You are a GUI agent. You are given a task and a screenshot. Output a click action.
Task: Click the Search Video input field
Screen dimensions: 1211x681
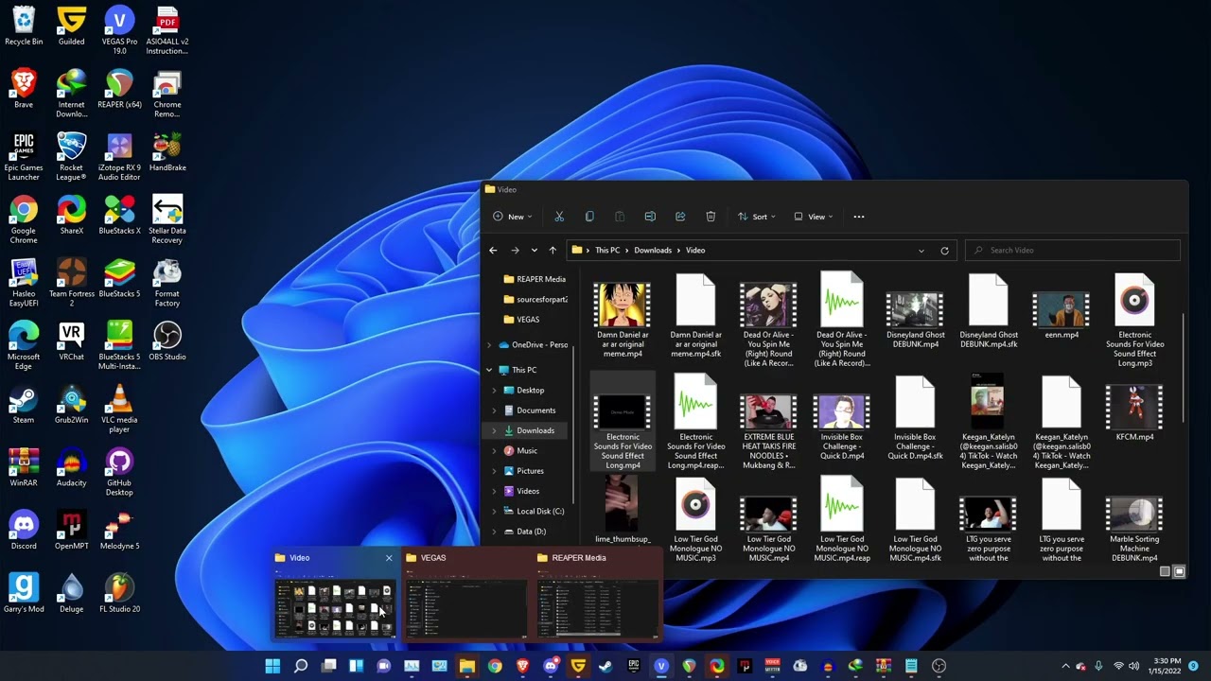click(1073, 251)
